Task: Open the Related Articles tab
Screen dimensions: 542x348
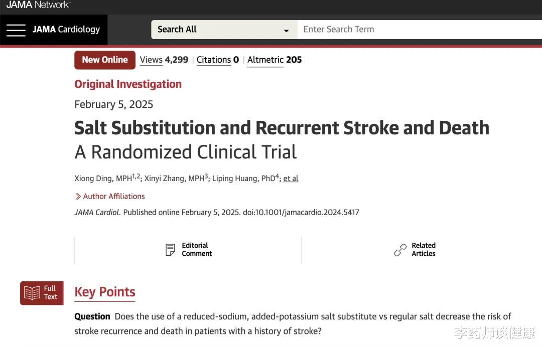Action: click(423, 250)
